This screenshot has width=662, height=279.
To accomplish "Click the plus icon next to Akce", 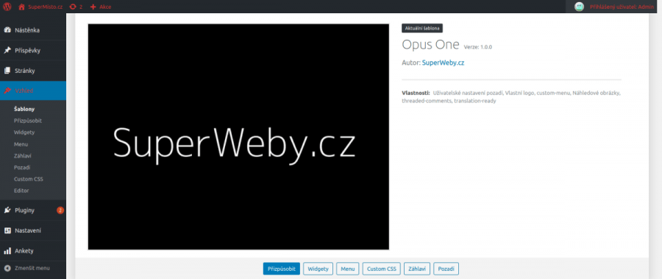I will pos(93,7).
